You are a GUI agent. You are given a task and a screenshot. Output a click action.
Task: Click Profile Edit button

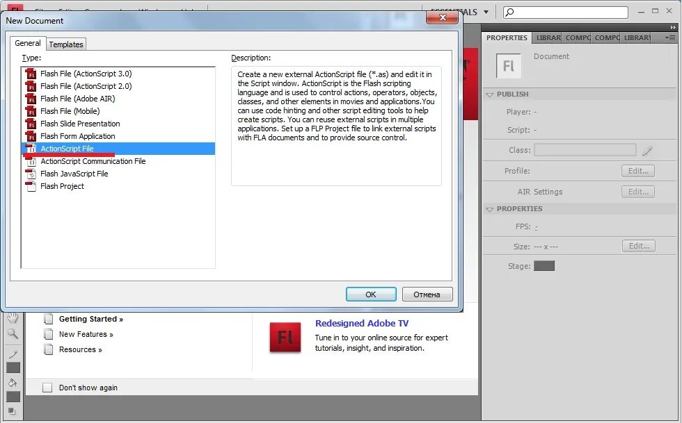coord(638,171)
